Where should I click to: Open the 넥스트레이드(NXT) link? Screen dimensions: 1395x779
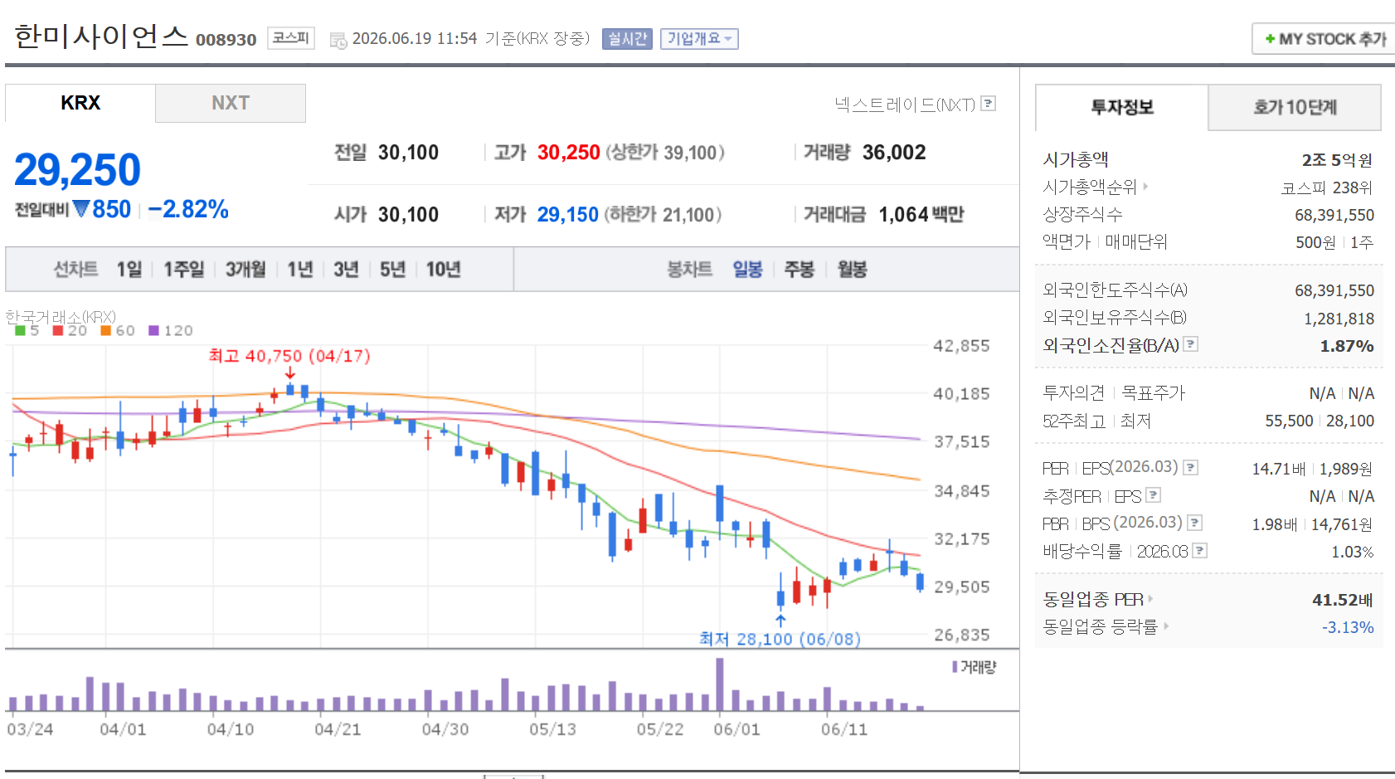click(905, 105)
